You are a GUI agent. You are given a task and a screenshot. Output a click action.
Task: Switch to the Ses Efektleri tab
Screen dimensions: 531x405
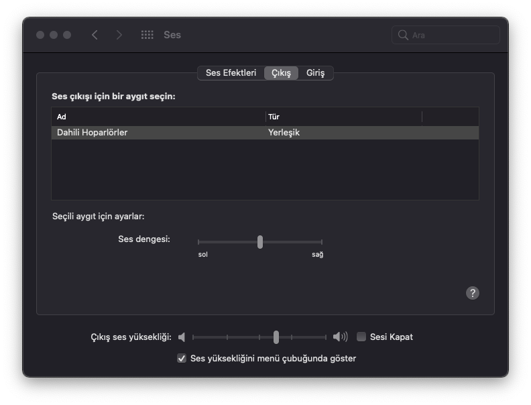(231, 73)
